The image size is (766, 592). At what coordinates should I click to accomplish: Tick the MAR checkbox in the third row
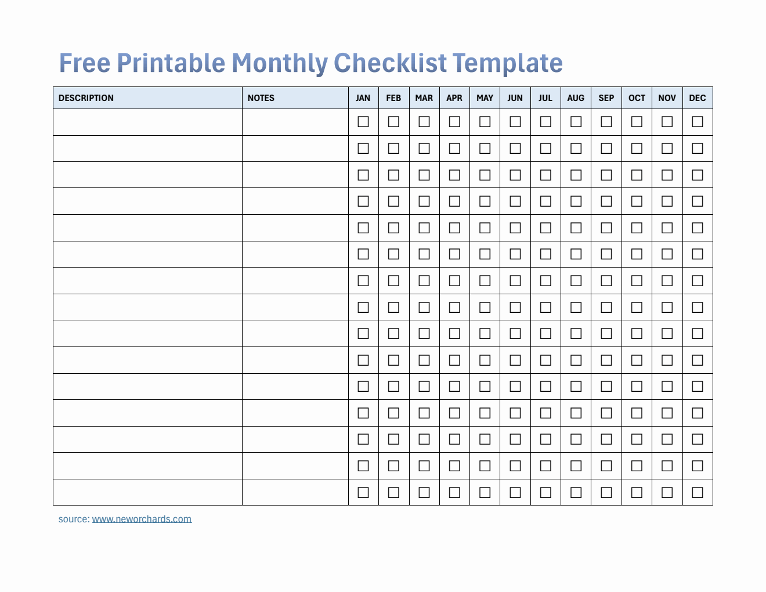[x=424, y=175]
